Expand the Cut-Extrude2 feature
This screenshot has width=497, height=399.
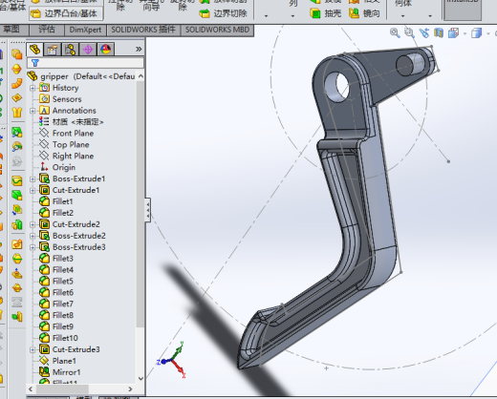tap(32, 224)
